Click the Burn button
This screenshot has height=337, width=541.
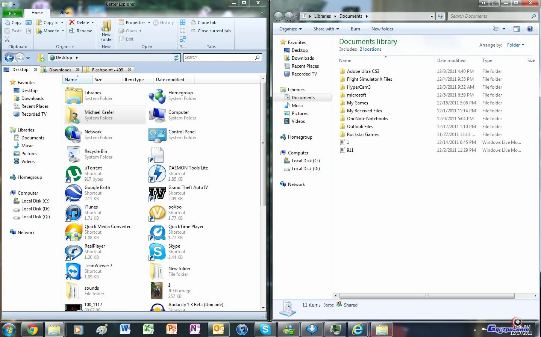(x=355, y=29)
